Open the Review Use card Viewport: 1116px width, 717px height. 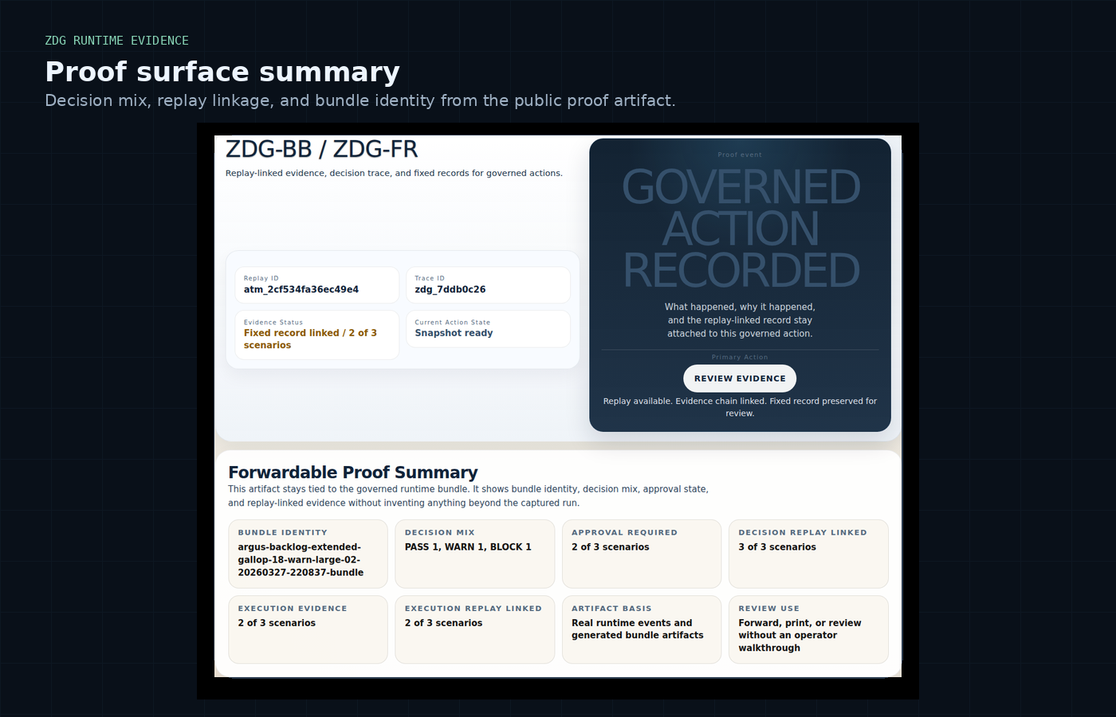pyautogui.click(x=808, y=629)
